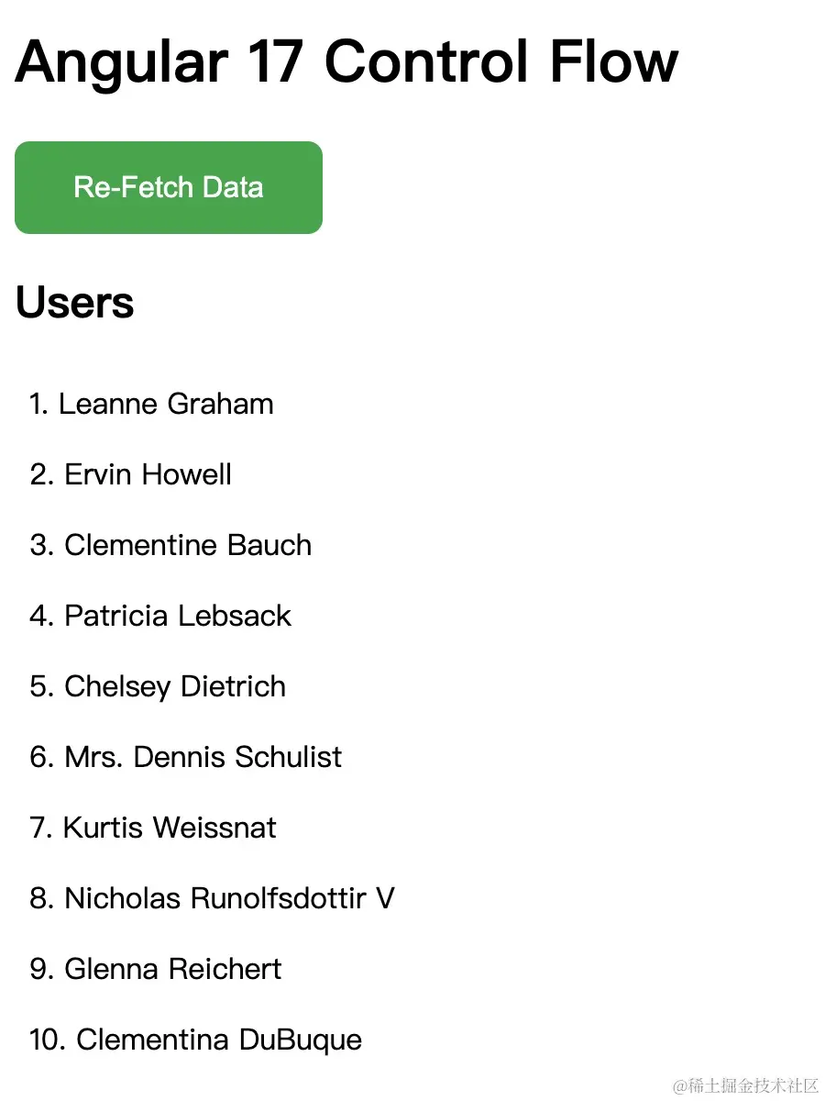Select the Patricia Lebsack list entry

click(177, 616)
